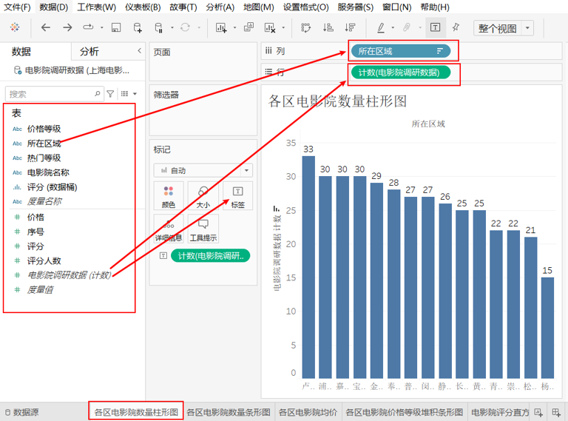This screenshot has width=568, height=421.
Task: Open the clear sheet dropdown arrow
Action: point(283,27)
